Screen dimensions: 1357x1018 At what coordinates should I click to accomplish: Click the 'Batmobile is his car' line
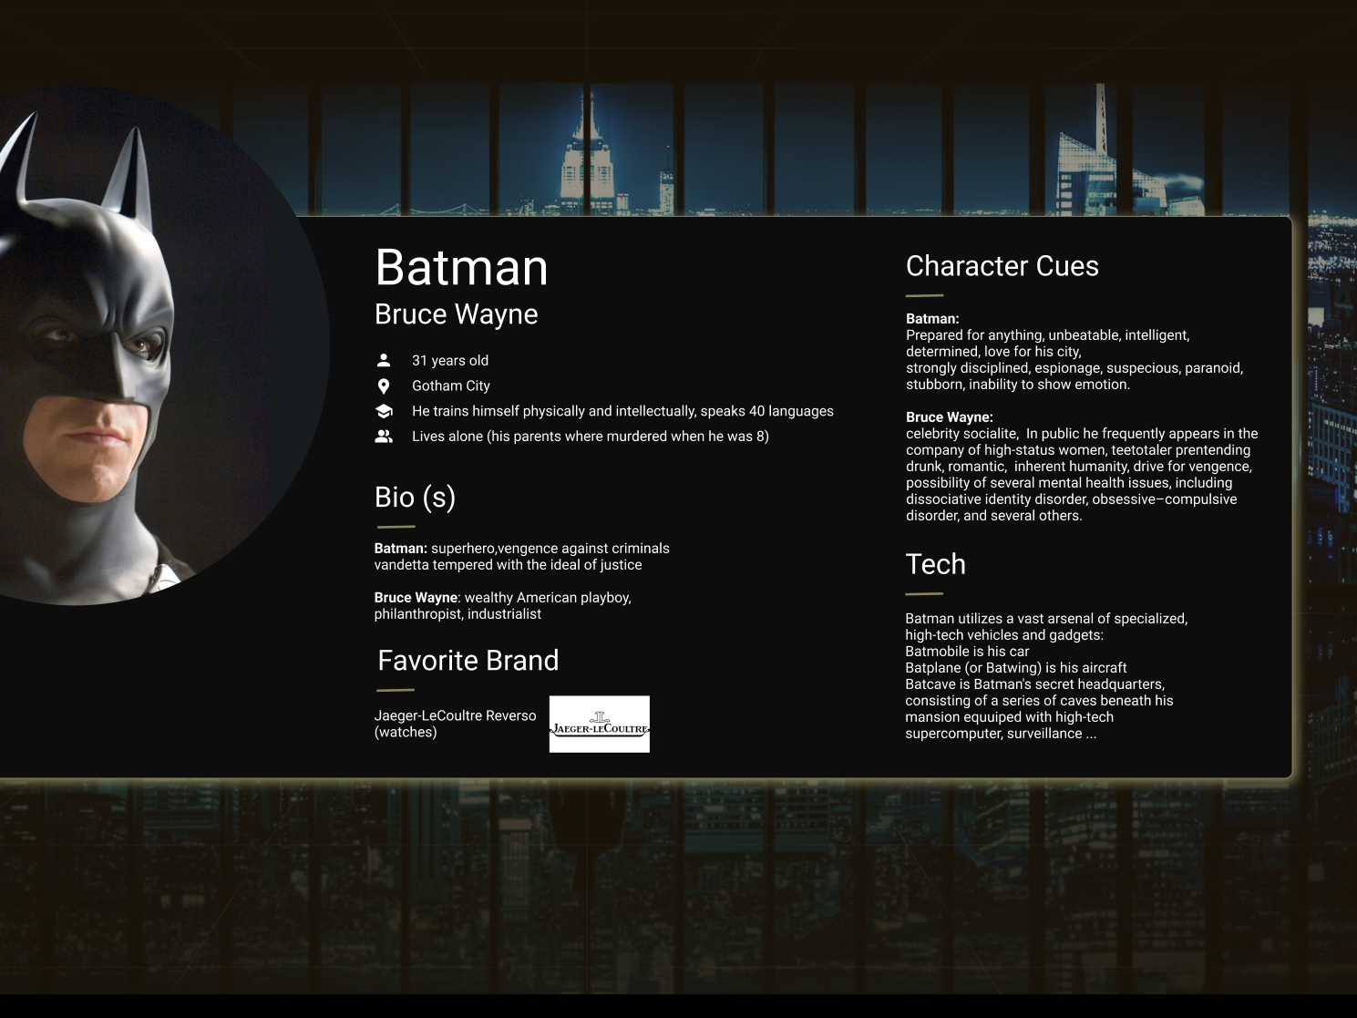click(x=967, y=652)
